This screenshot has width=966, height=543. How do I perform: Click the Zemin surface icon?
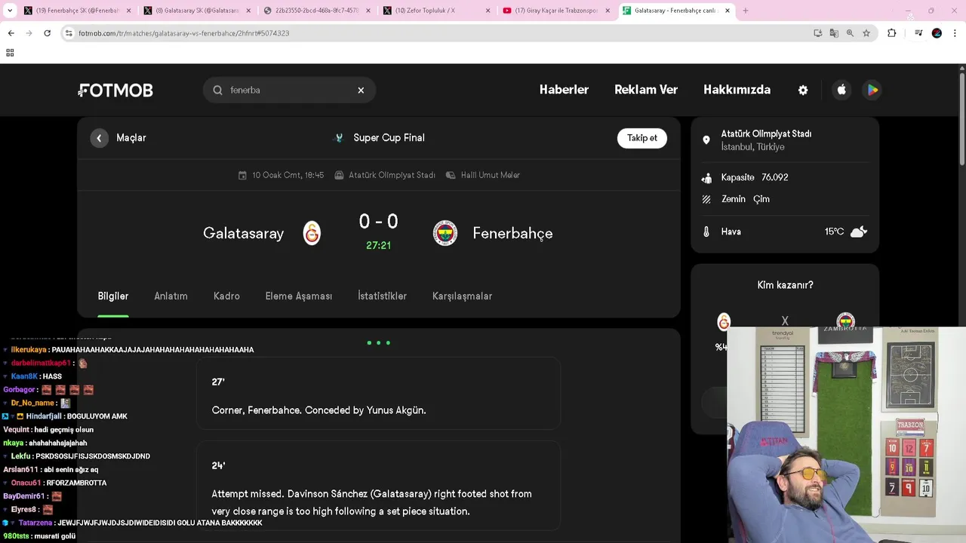[706, 199]
